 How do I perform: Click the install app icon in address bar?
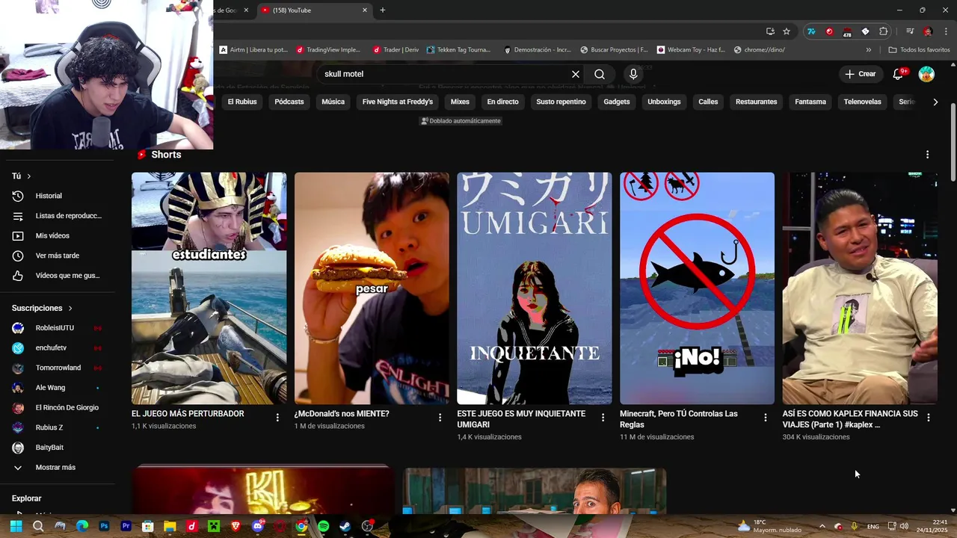point(770,31)
